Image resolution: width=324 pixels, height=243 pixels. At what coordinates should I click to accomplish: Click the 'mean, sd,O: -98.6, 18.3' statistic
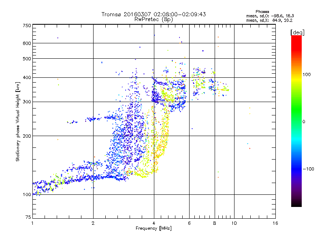(x=270, y=16)
